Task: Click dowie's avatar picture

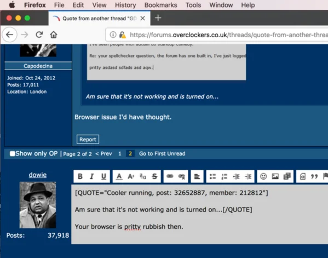Action: tap(38, 205)
